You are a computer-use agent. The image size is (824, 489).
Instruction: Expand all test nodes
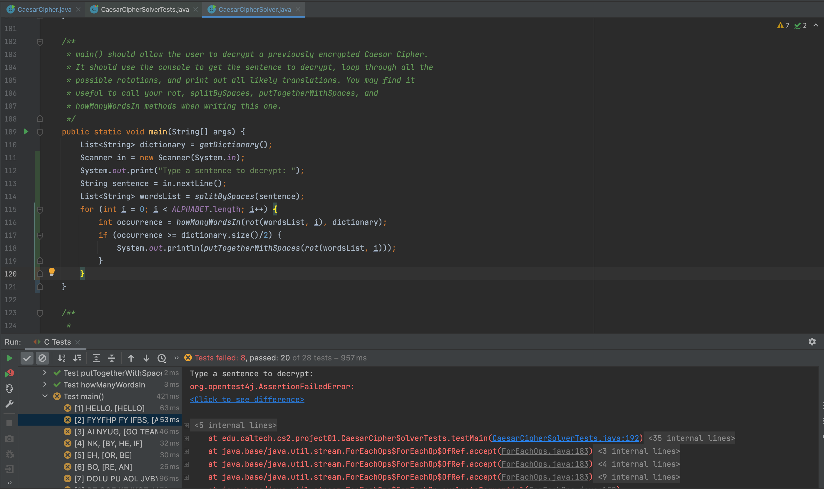96,358
